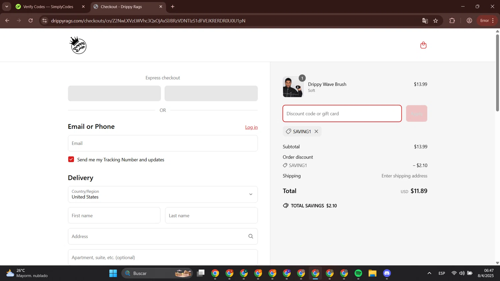500x281 pixels.
Task: Click the Error button in Chrome toolbar
Action: 487,21
